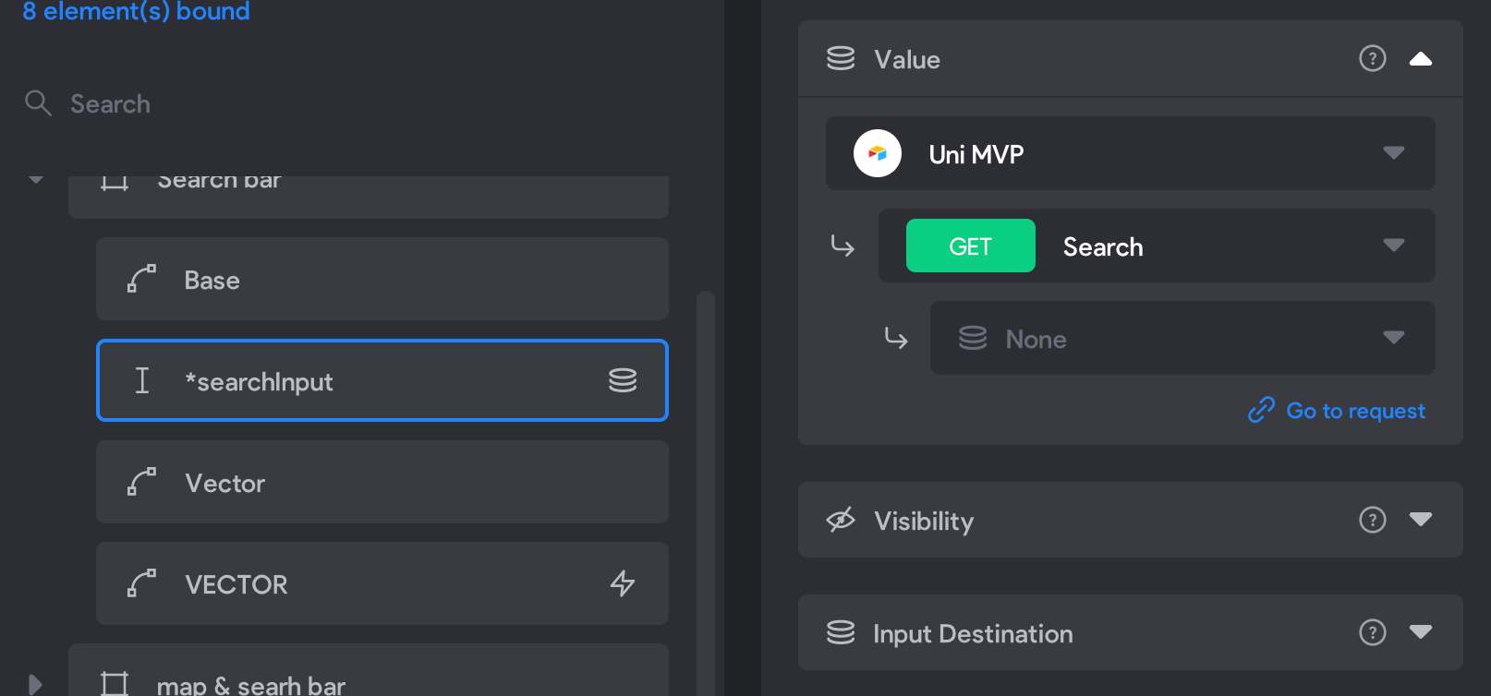Click the crossed-eye Visibility icon

point(841,520)
